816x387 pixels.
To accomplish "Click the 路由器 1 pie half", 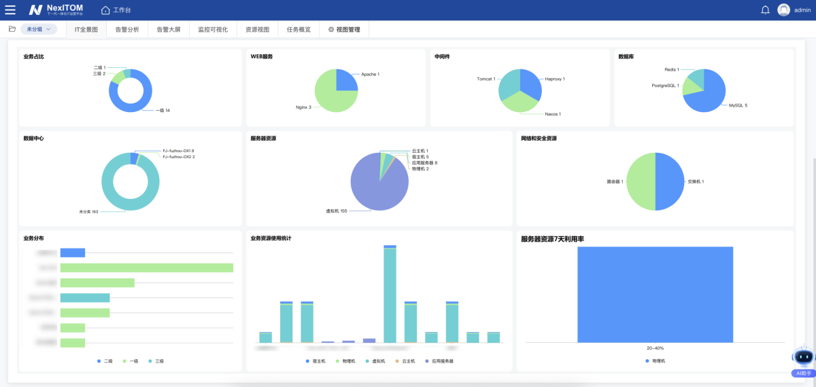I will pyautogui.click(x=641, y=181).
